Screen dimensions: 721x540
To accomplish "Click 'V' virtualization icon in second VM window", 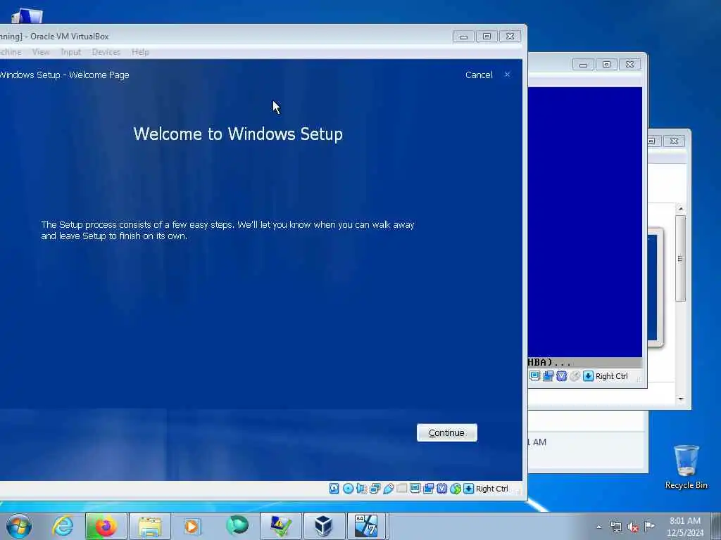I will pos(561,376).
